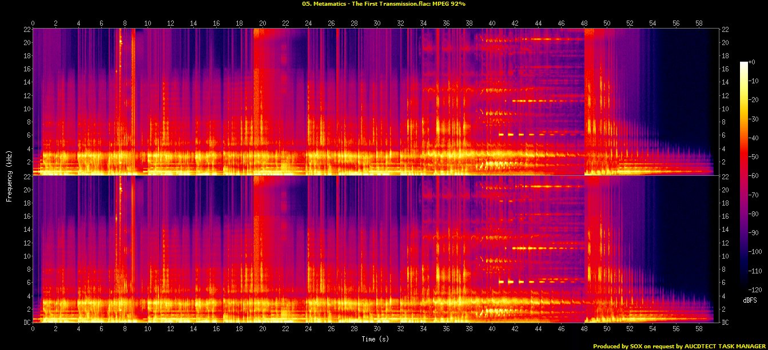Click the white top end of the dBFS color bar
The height and width of the screenshot is (350, 768).
click(x=743, y=63)
